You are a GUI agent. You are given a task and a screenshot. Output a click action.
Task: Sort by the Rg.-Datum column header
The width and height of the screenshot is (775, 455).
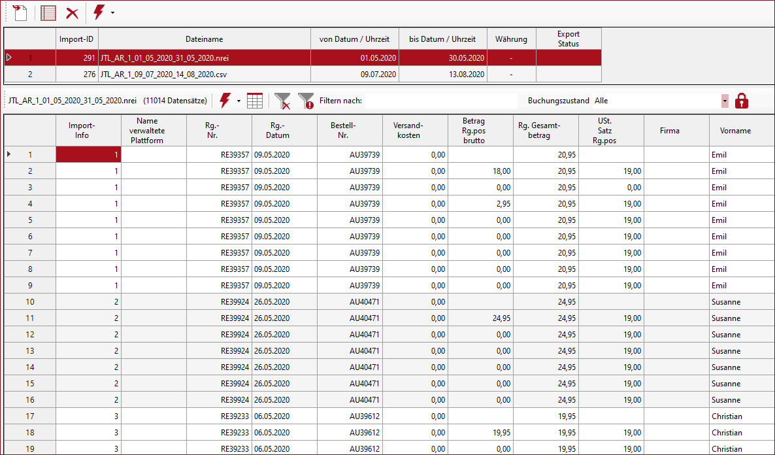(x=284, y=130)
